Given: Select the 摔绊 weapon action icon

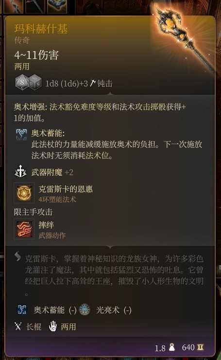Looking at the screenshot, I should (x=24, y=229).
